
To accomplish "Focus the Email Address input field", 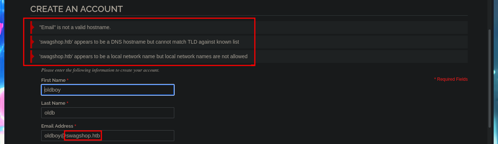I will click(108, 136).
